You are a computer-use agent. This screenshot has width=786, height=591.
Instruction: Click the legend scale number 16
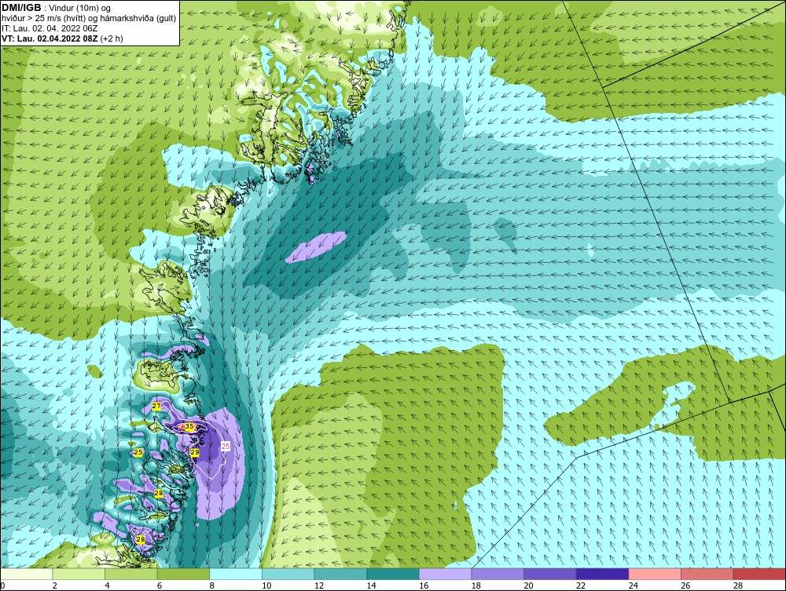click(424, 586)
